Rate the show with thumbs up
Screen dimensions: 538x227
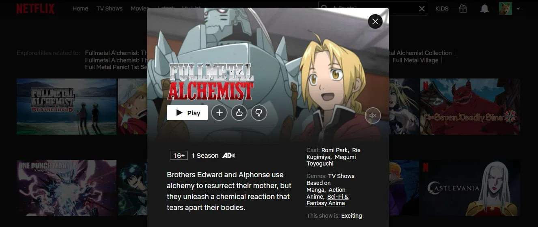[239, 113]
